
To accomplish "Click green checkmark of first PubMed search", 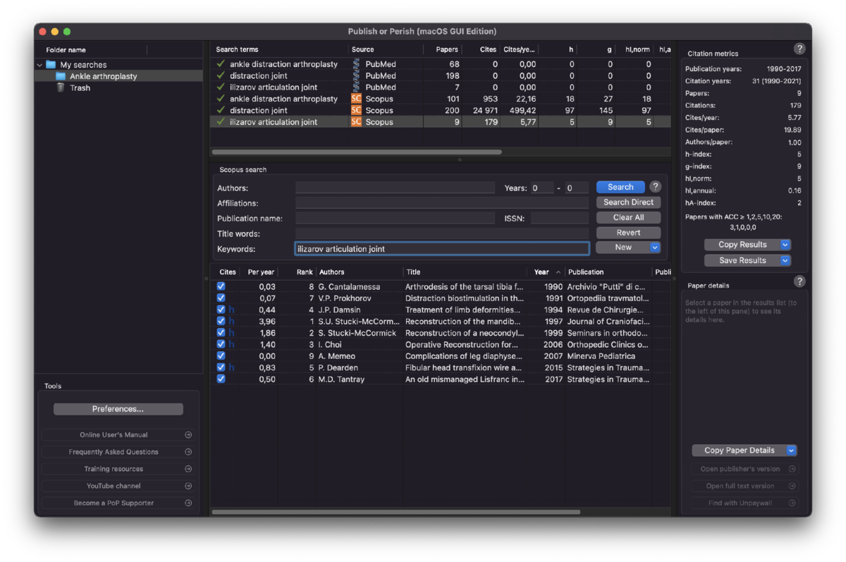I will (221, 64).
